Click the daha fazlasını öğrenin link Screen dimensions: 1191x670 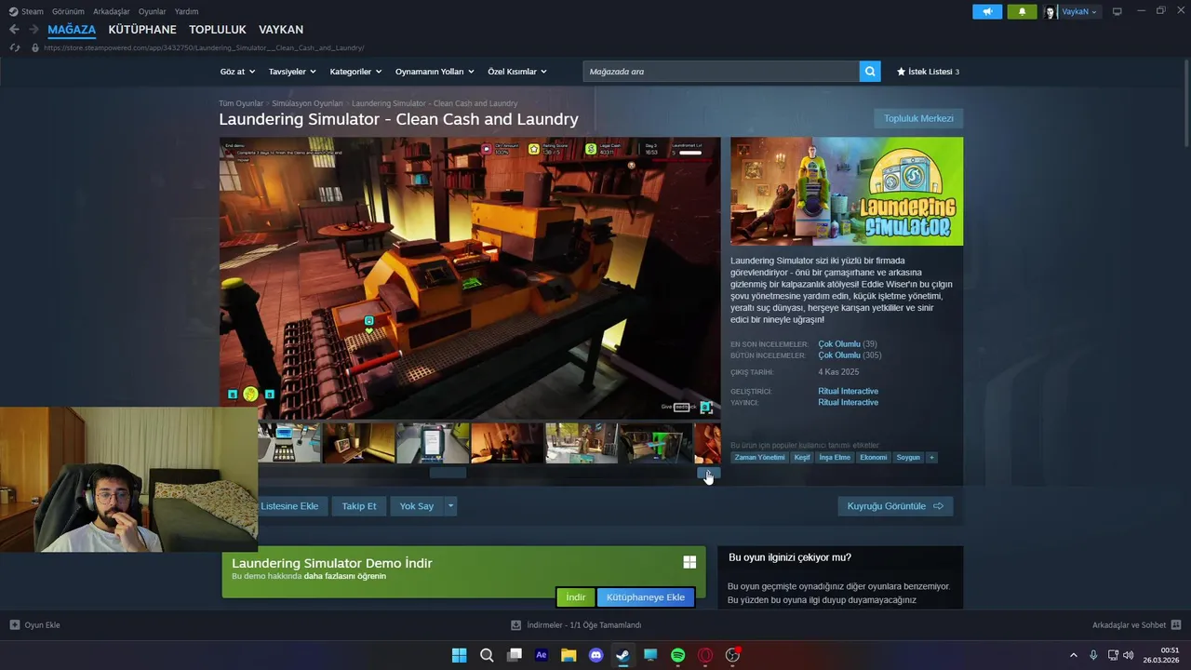[x=345, y=576]
